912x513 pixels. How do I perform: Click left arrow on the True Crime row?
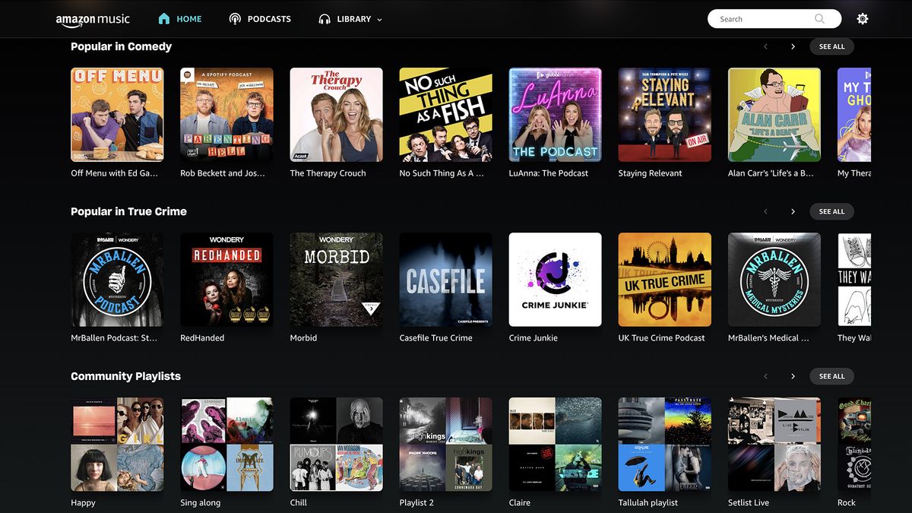point(765,211)
